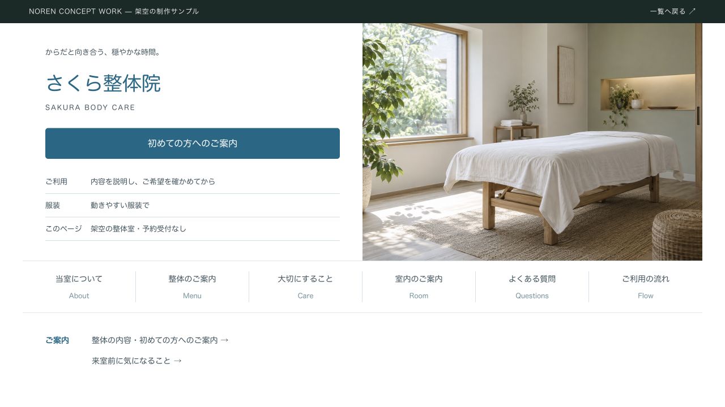The image size is (725, 407).
Task: Click the bold ご案内 section label
Action: [x=57, y=340]
